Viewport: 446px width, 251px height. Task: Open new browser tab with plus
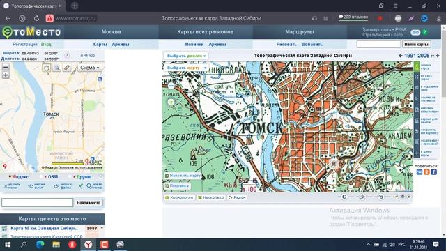75,6
